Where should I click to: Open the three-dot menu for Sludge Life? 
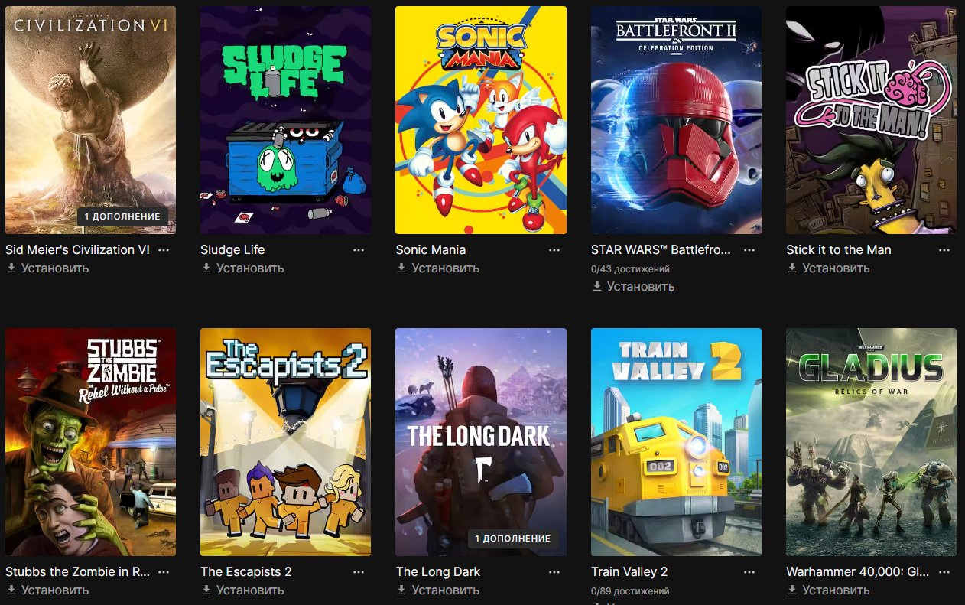(x=359, y=250)
